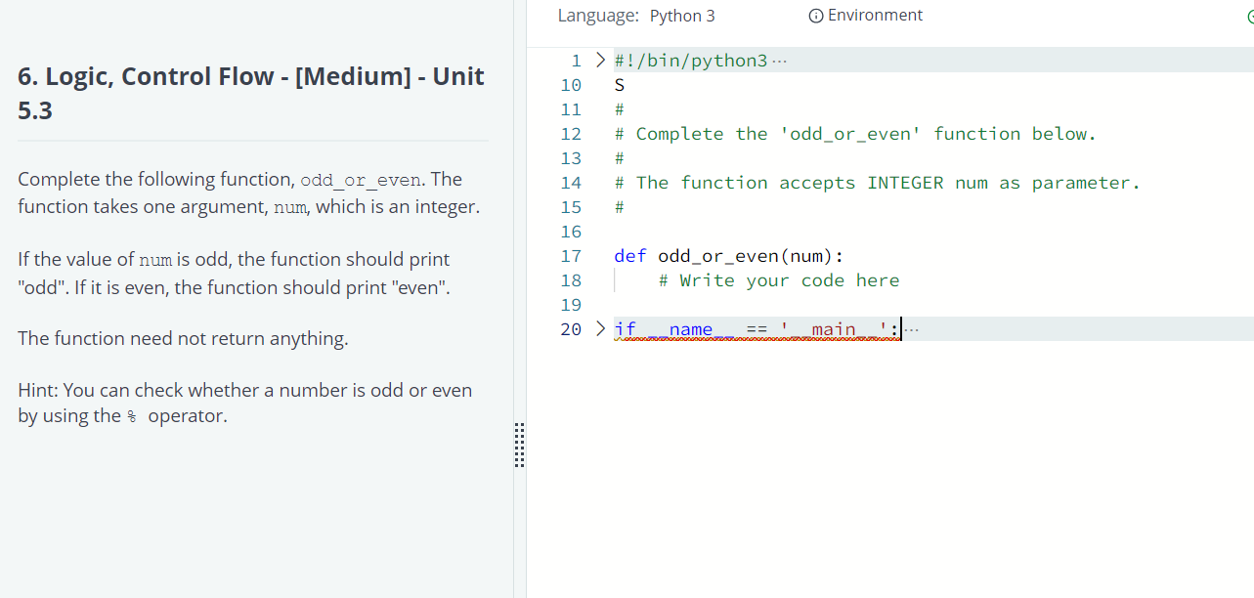Screen dimensions: 1254x598
Task: Open the Environment info icon
Action: point(815,16)
